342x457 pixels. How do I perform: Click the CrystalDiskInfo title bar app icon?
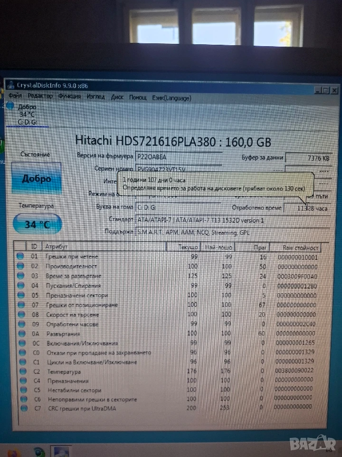11,85
